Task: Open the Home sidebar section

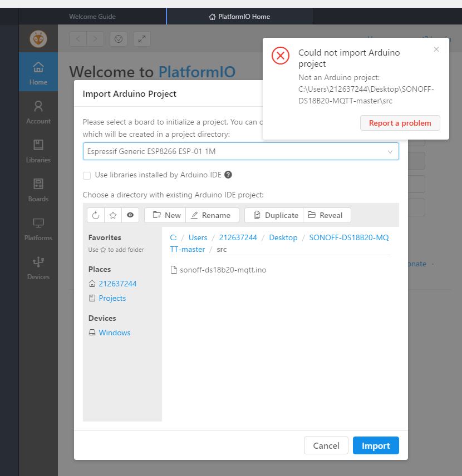Action: point(38,72)
